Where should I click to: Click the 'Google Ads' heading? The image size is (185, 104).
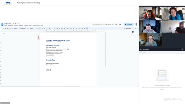click(x=51, y=60)
